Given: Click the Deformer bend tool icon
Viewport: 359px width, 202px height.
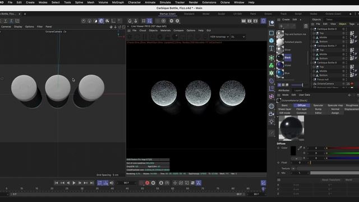Looking at the screenshot, I should pos(271,97).
